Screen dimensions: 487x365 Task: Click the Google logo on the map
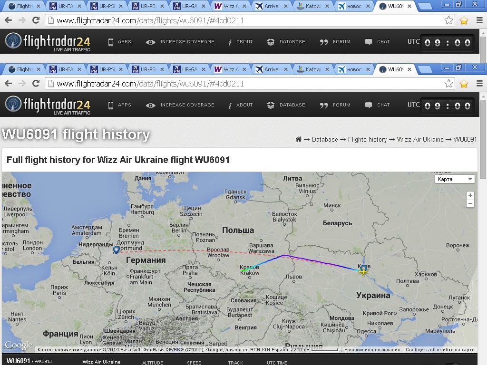pyautogui.click(x=19, y=346)
